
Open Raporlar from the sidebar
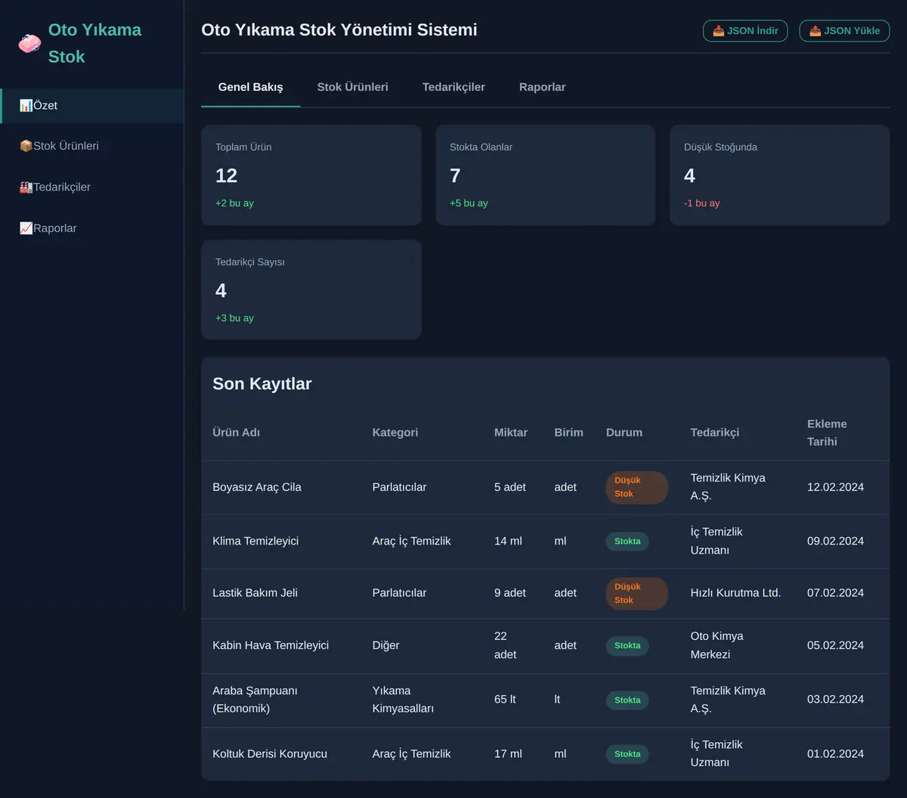(92, 228)
